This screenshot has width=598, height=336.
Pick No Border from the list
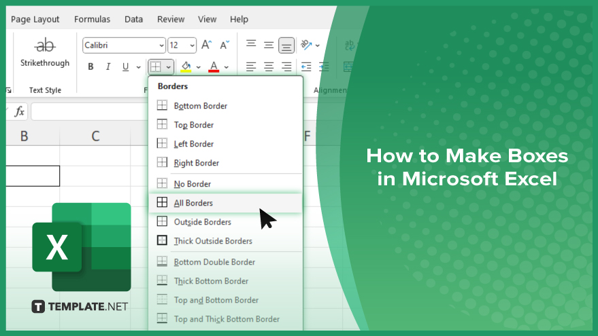pos(225,184)
